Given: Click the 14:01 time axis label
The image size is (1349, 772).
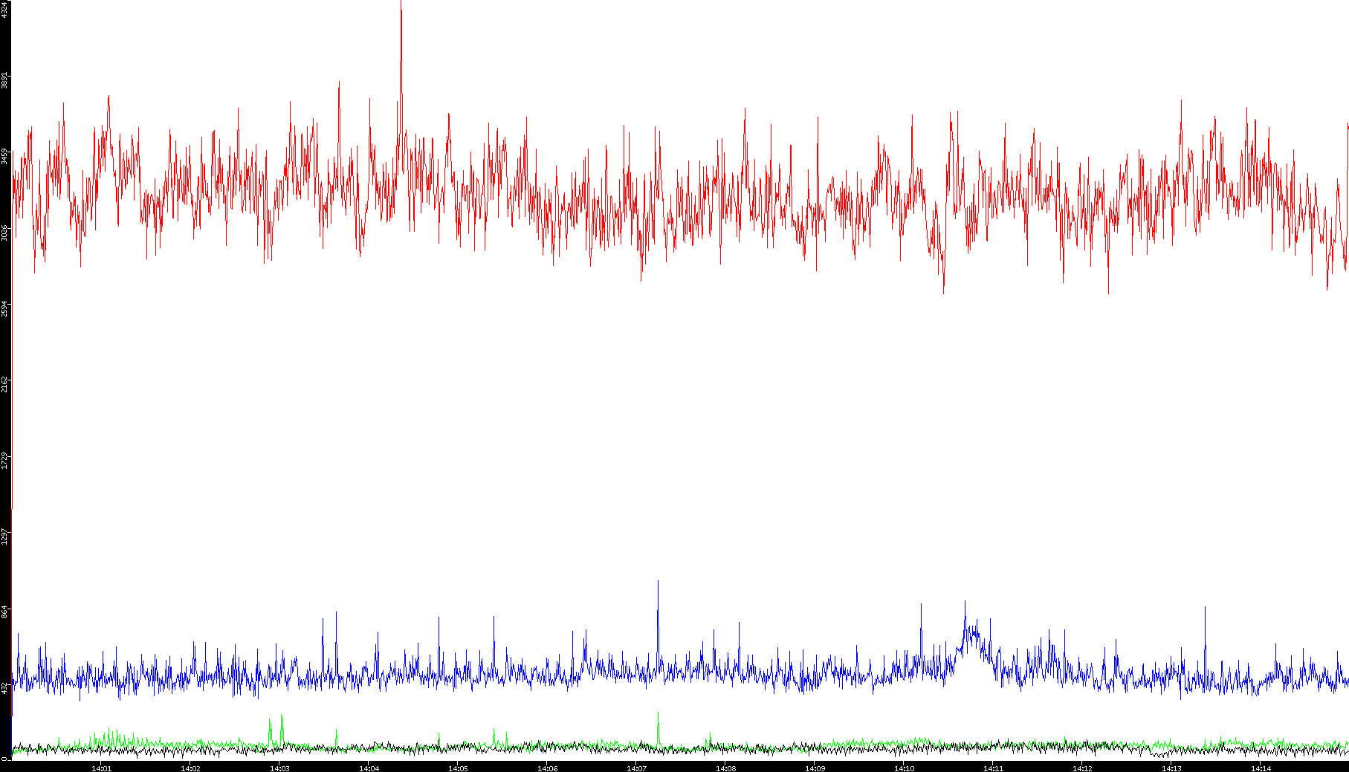Looking at the screenshot, I should pos(102,768).
